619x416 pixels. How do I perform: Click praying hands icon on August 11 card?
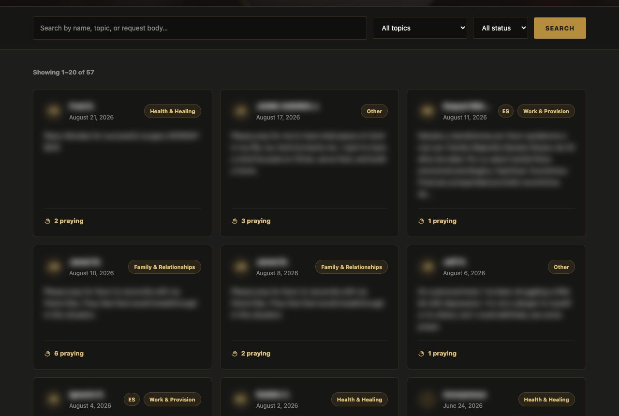coord(421,221)
